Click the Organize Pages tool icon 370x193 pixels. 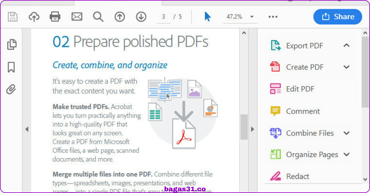[275, 154]
